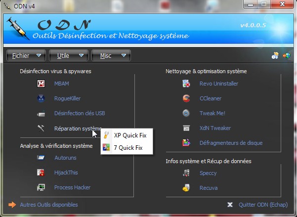Open the Fichier dropdown menu

click(x=26, y=55)
